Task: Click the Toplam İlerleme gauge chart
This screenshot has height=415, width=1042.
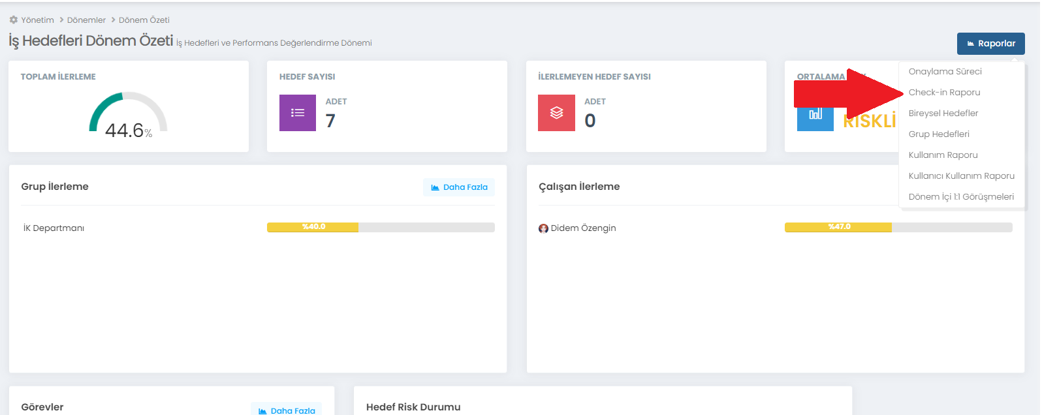Action: pos(128,115)
